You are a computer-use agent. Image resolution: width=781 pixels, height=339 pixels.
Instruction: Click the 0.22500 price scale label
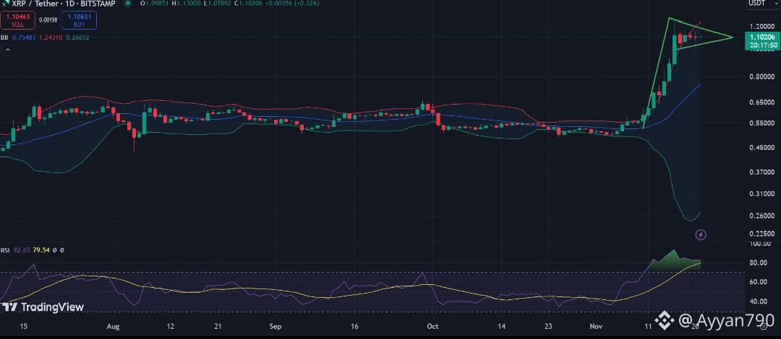(763, 233)
